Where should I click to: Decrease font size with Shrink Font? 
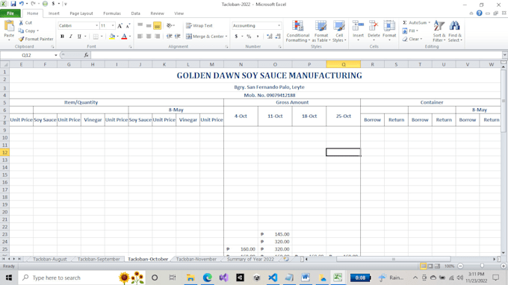pyautogui.click(x=128, y=25)
